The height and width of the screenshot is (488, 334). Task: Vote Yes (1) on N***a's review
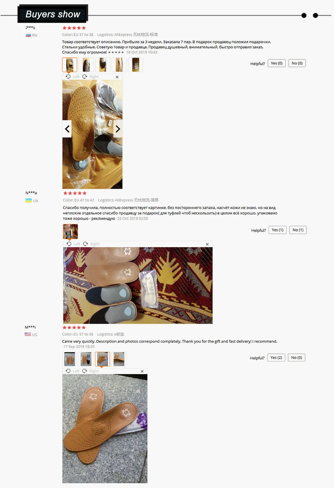point(278,230)
